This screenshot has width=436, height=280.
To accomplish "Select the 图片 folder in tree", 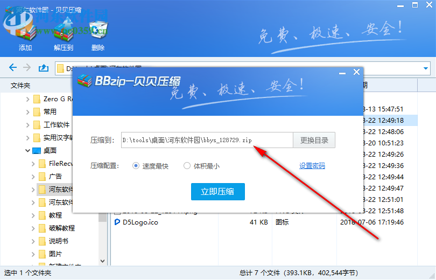I will tap(55, 254).
